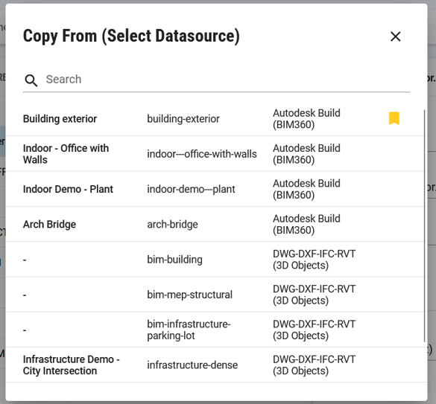Click the magnifier search icon
Image resolution: width=436 pixels, height=404 pixels.
[31, 80]
